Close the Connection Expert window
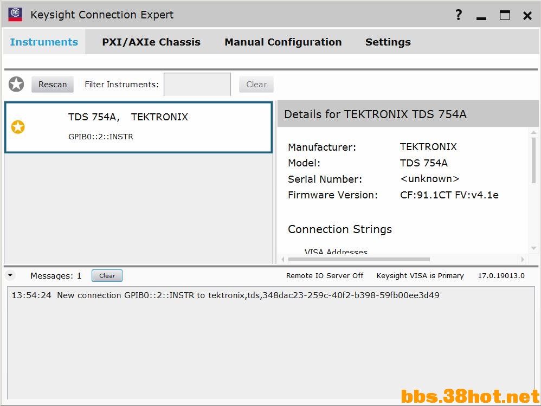 point(527,16)
